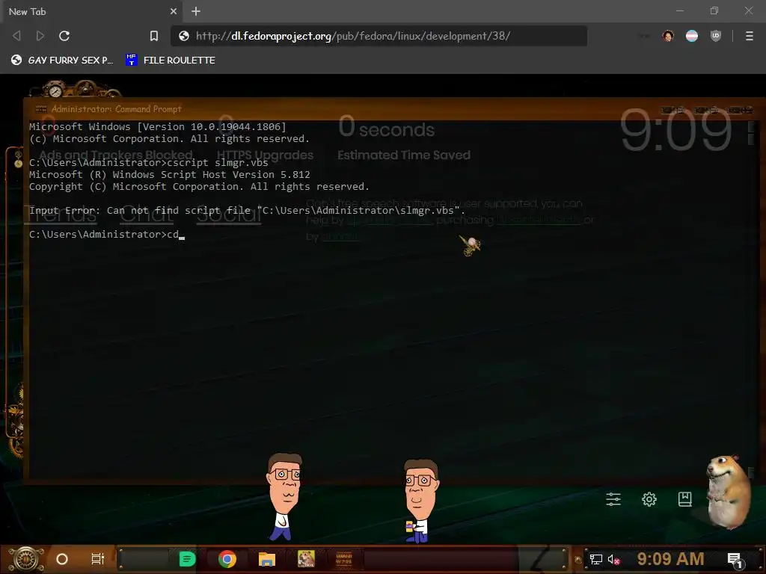Click the dl.fedoraproject.org address bar
This screenshot has height=574, width=766.
[x=379, y=36]
